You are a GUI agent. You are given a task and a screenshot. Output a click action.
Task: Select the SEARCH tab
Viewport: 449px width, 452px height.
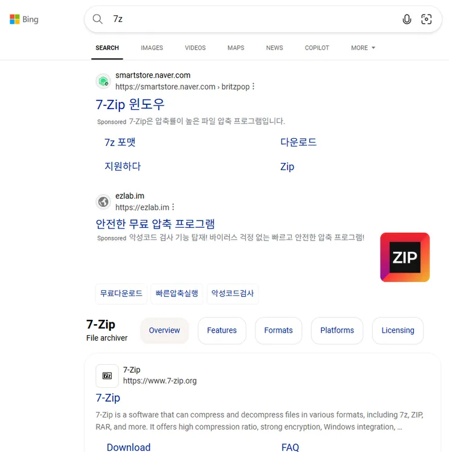click(107, 48)
